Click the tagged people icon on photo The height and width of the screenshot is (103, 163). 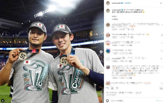click(3, 101)
